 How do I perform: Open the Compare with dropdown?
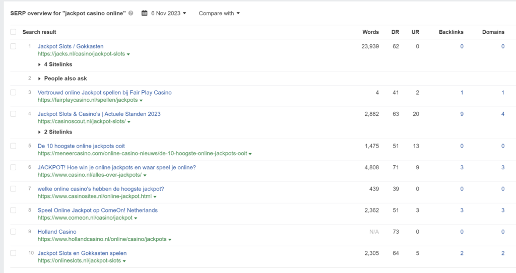click(219, 13)
